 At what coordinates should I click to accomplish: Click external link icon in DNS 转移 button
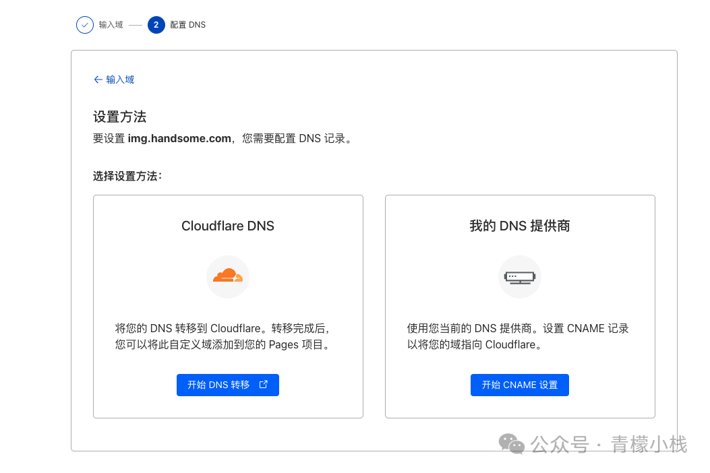click(263, 385)
